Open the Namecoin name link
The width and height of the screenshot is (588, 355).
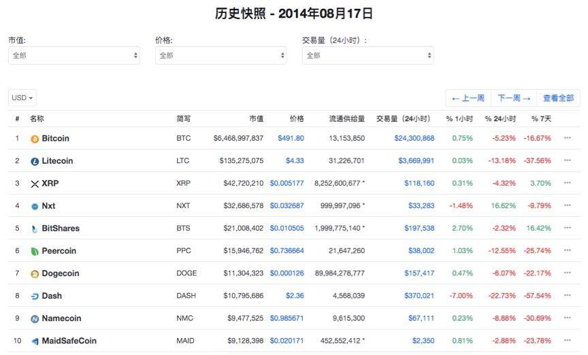click(61, 318)
